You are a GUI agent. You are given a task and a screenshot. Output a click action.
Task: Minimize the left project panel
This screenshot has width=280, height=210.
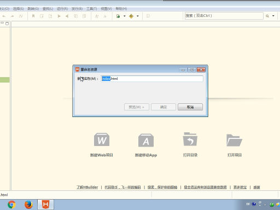(2, 23)
